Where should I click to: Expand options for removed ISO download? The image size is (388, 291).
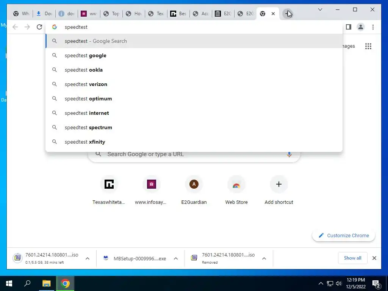pos(264,258)
